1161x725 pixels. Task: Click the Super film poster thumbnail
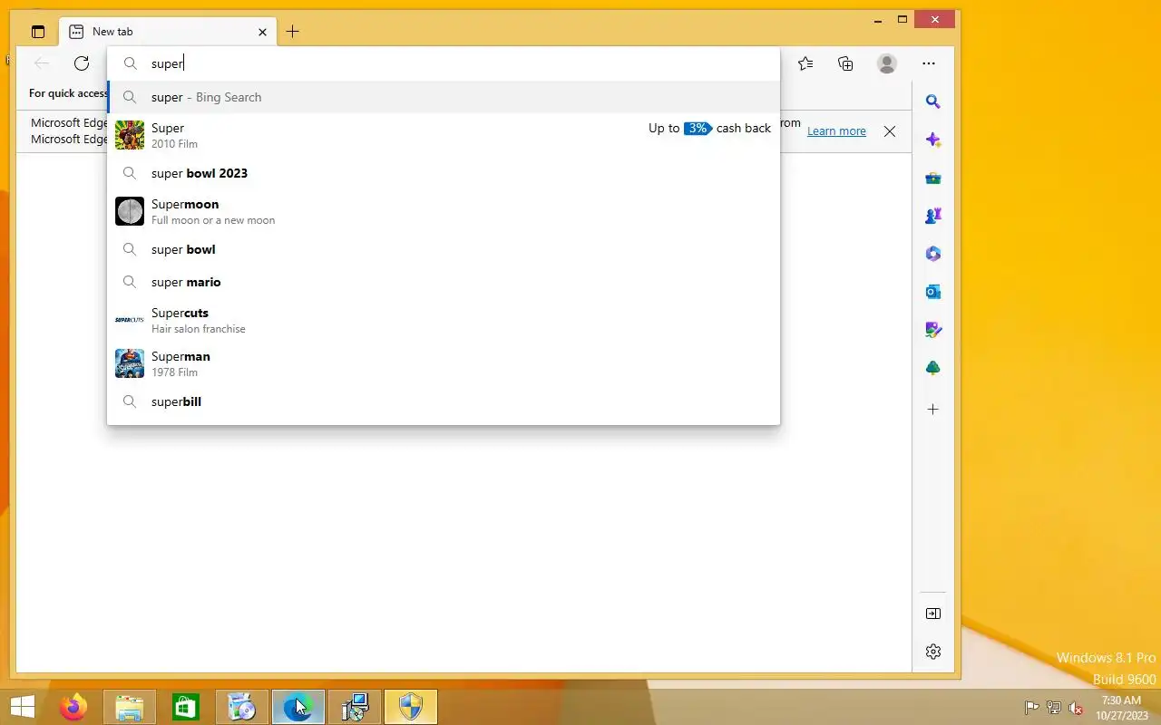click(130, 135)
